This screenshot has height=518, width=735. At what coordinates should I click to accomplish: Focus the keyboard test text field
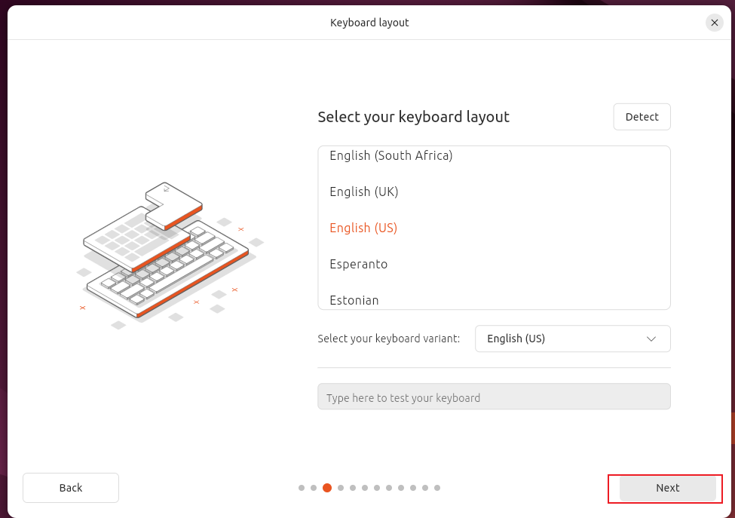(x=494, y=397)
